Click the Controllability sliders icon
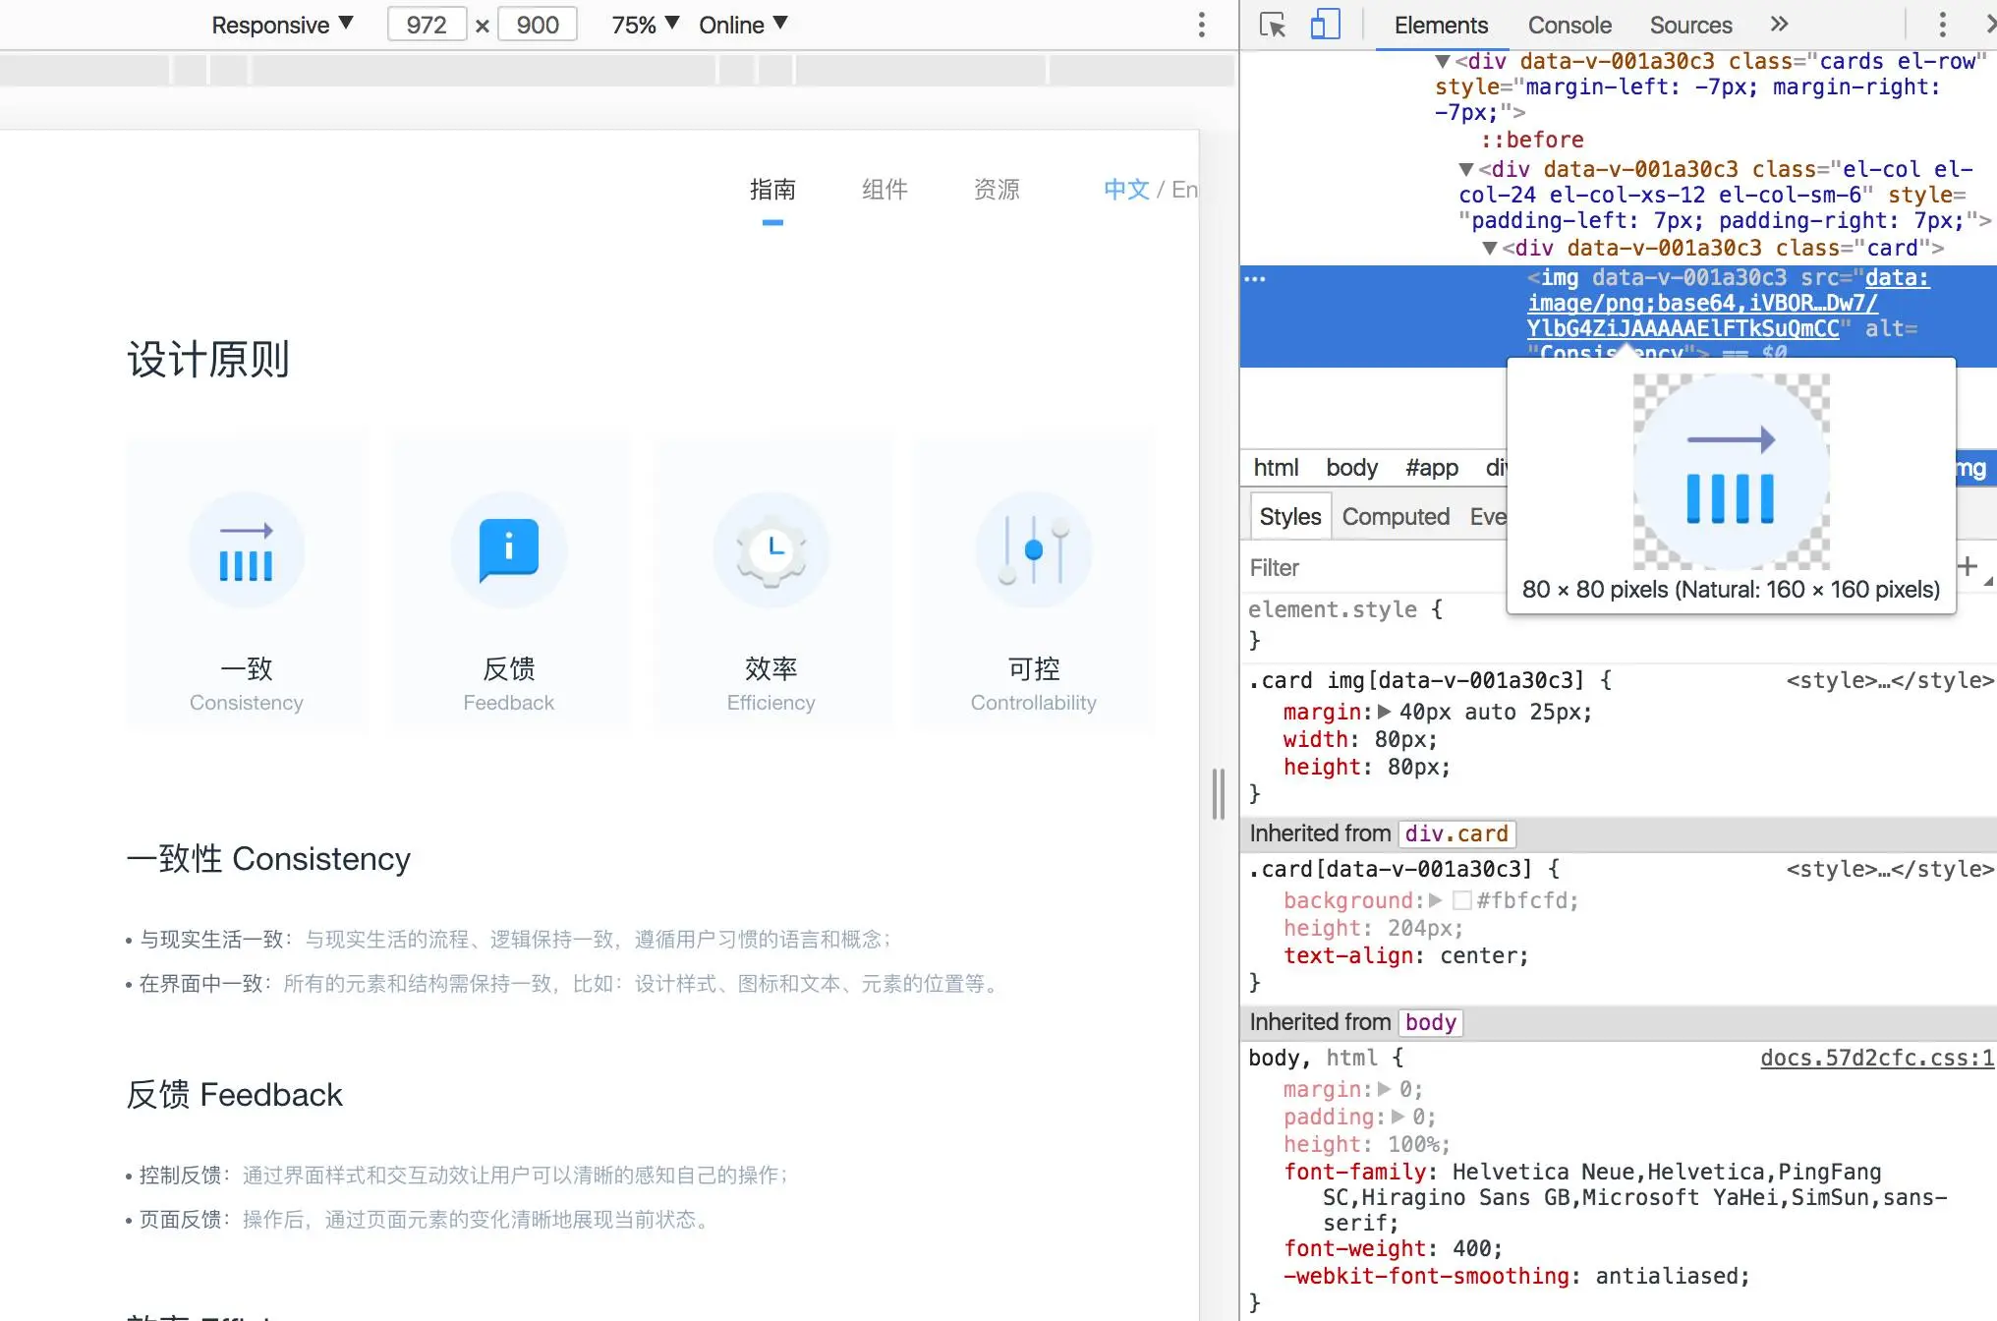The height and width of the screenshot is (1321, 1997). (x=1033, y=550)
